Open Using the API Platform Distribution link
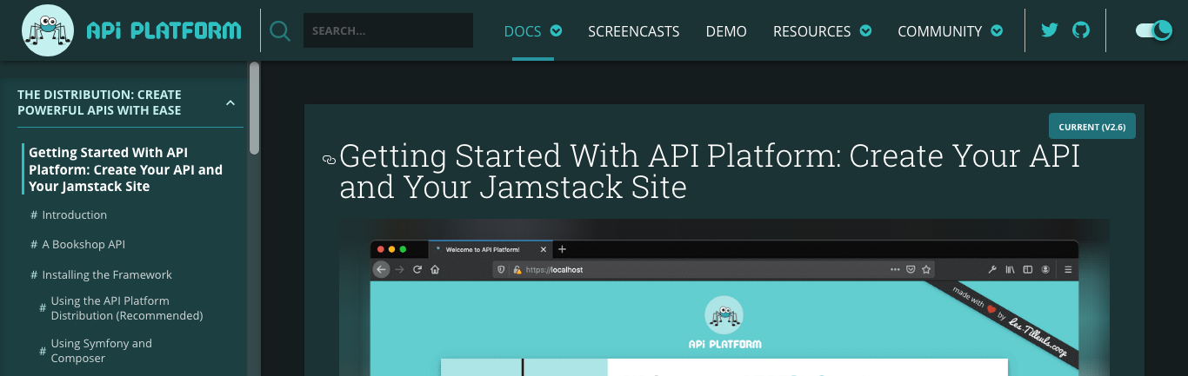 [x=126, y=308]
